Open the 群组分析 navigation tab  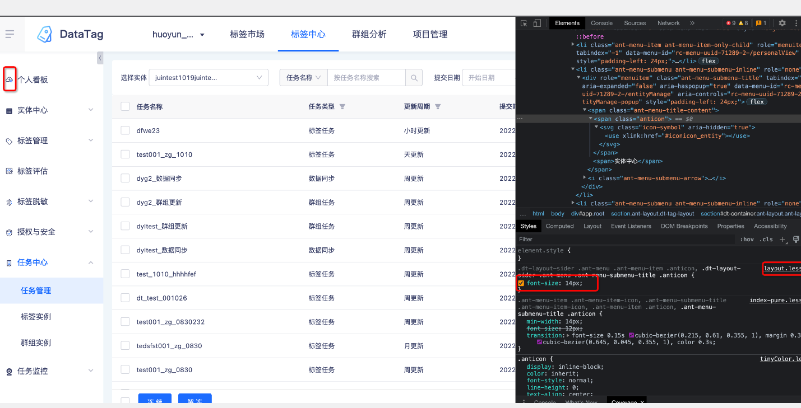pos(369,34)
